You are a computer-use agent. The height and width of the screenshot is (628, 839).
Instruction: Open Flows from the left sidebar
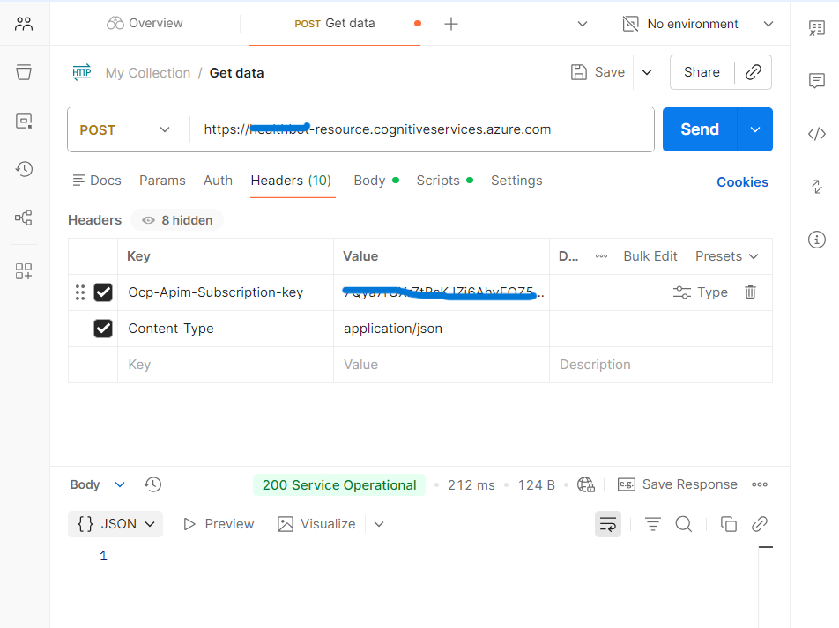pos(24,218)
